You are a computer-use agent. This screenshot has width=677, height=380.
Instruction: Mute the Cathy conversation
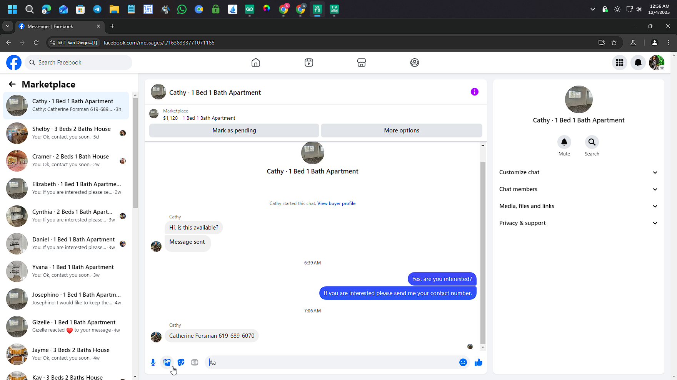click(564, 142)
